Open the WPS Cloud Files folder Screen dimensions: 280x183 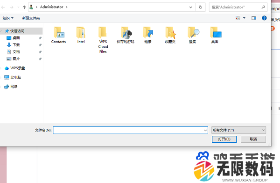point(103,40)
